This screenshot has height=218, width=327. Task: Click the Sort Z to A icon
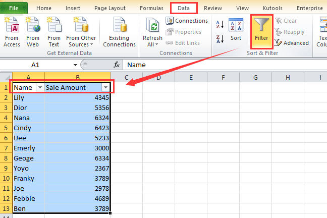coord(220,39)
